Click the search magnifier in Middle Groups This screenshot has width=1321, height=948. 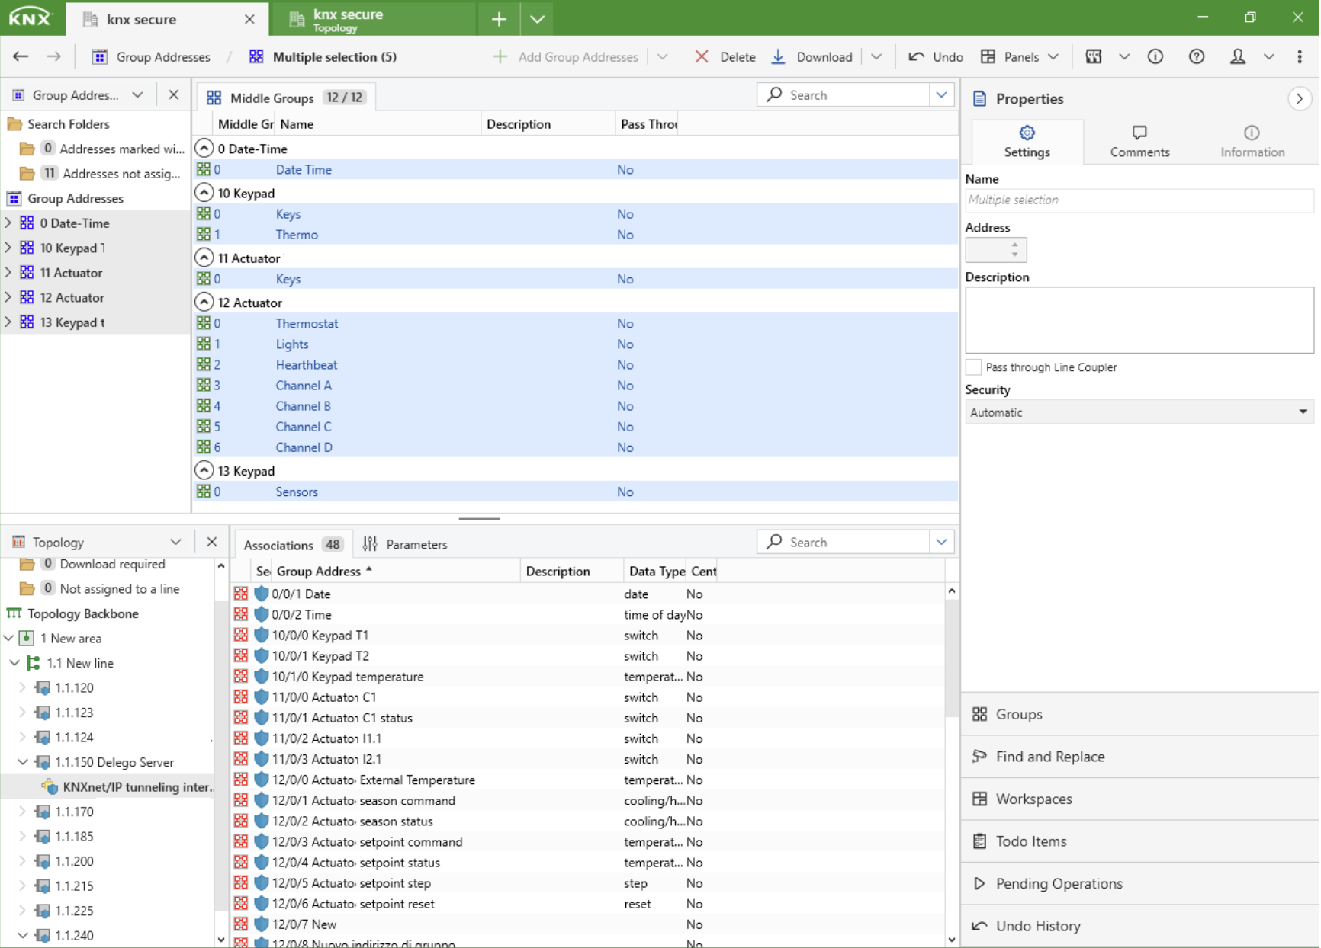coord(775,94)
